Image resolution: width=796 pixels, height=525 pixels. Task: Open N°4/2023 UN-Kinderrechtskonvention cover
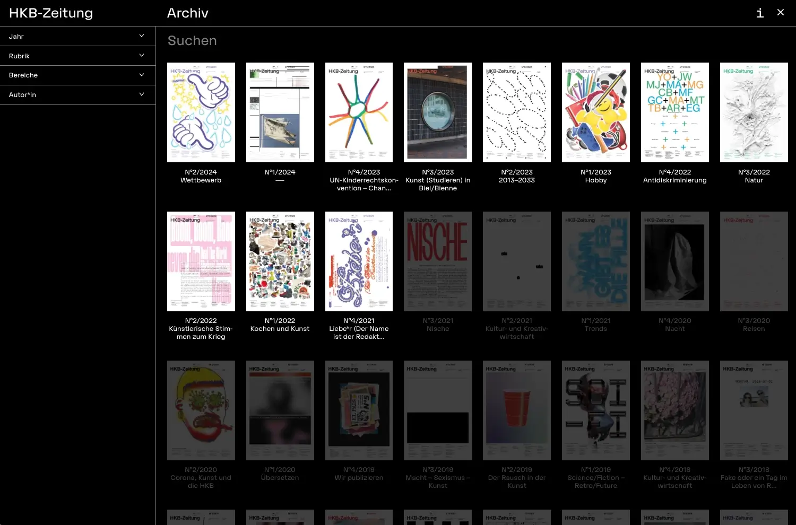pos(359,112)
